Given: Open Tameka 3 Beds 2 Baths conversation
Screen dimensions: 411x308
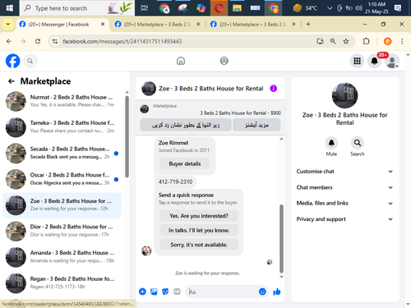Looking at the screenshot, I should point(62,127).
